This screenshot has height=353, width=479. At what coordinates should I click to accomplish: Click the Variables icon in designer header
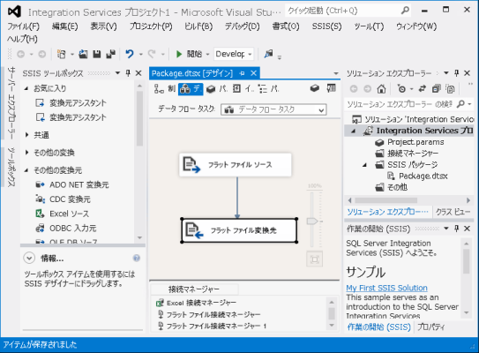pos(331,88)
